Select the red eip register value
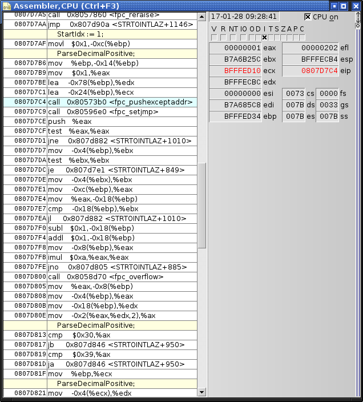 312,71
